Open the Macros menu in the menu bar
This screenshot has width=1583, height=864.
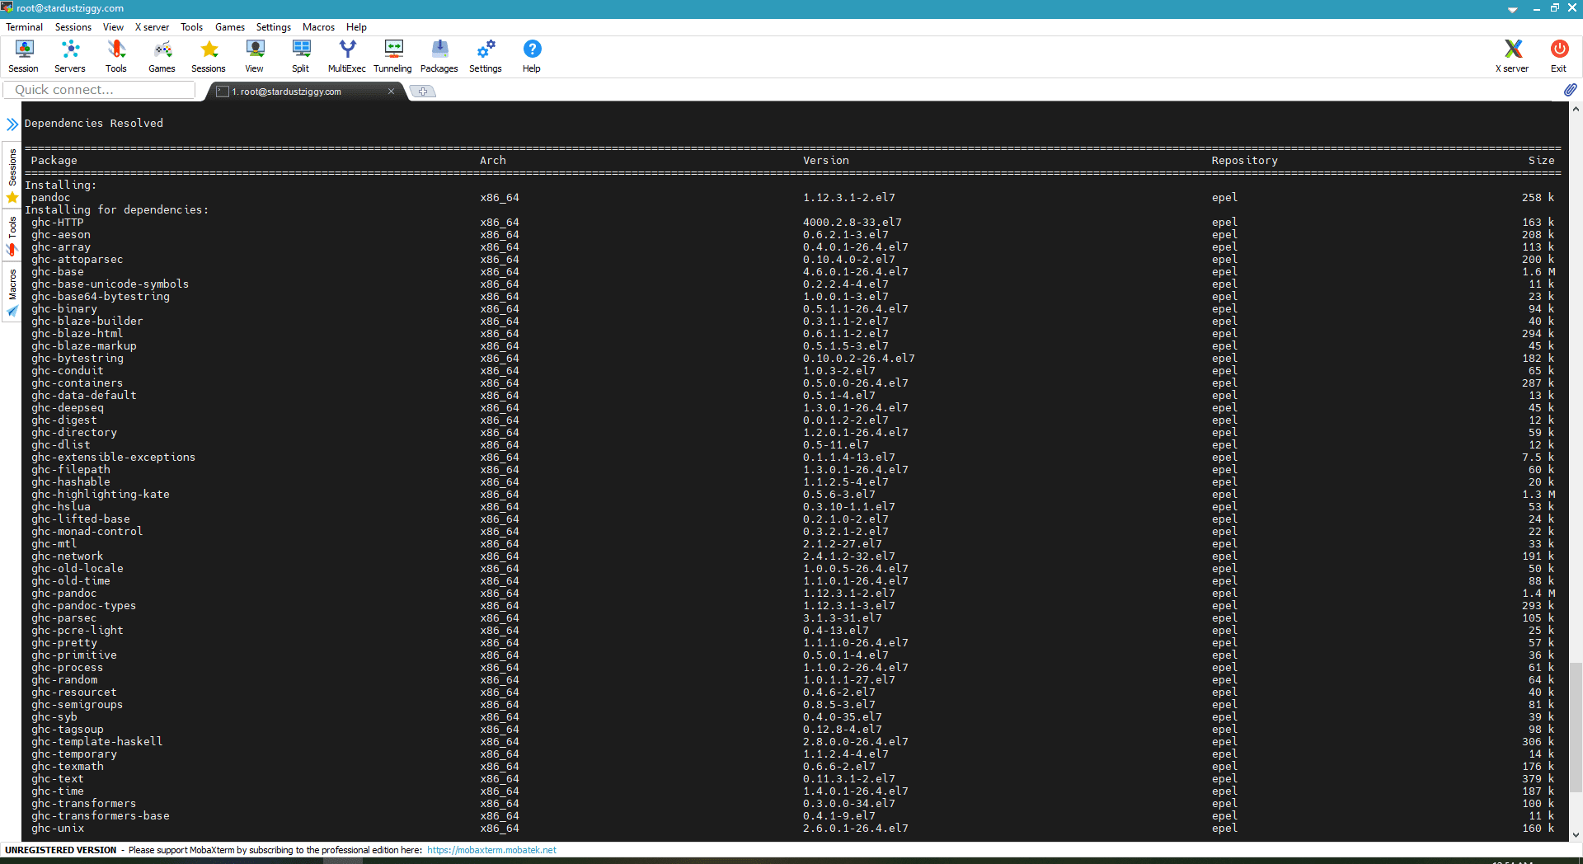pos(318,27)
